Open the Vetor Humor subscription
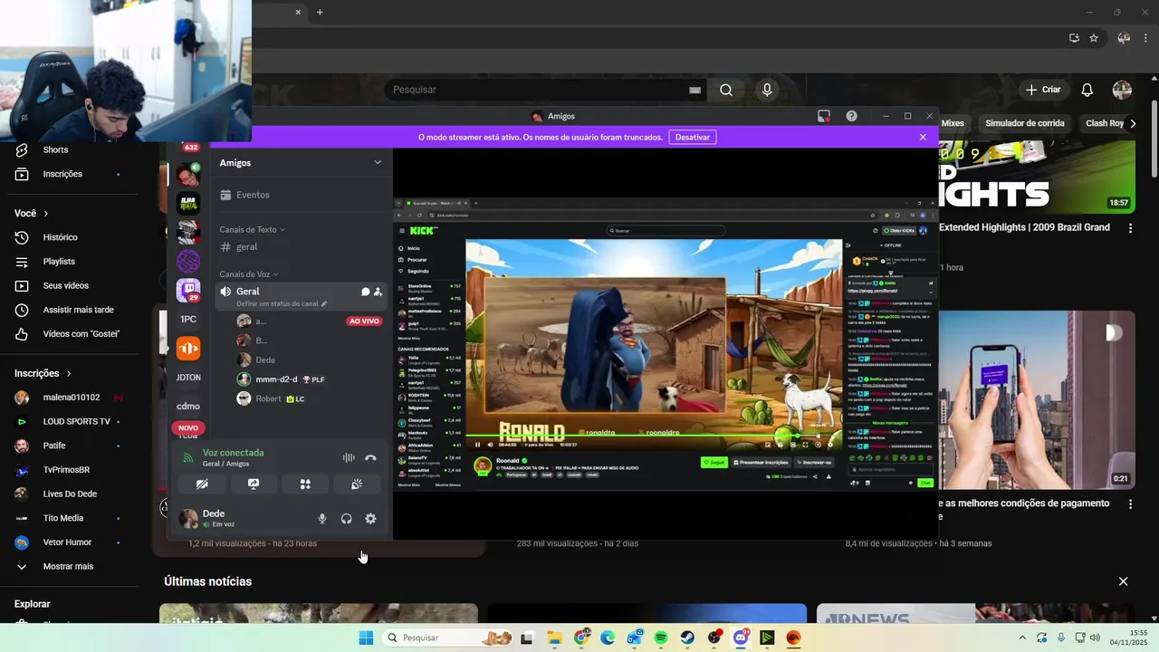 69,542
